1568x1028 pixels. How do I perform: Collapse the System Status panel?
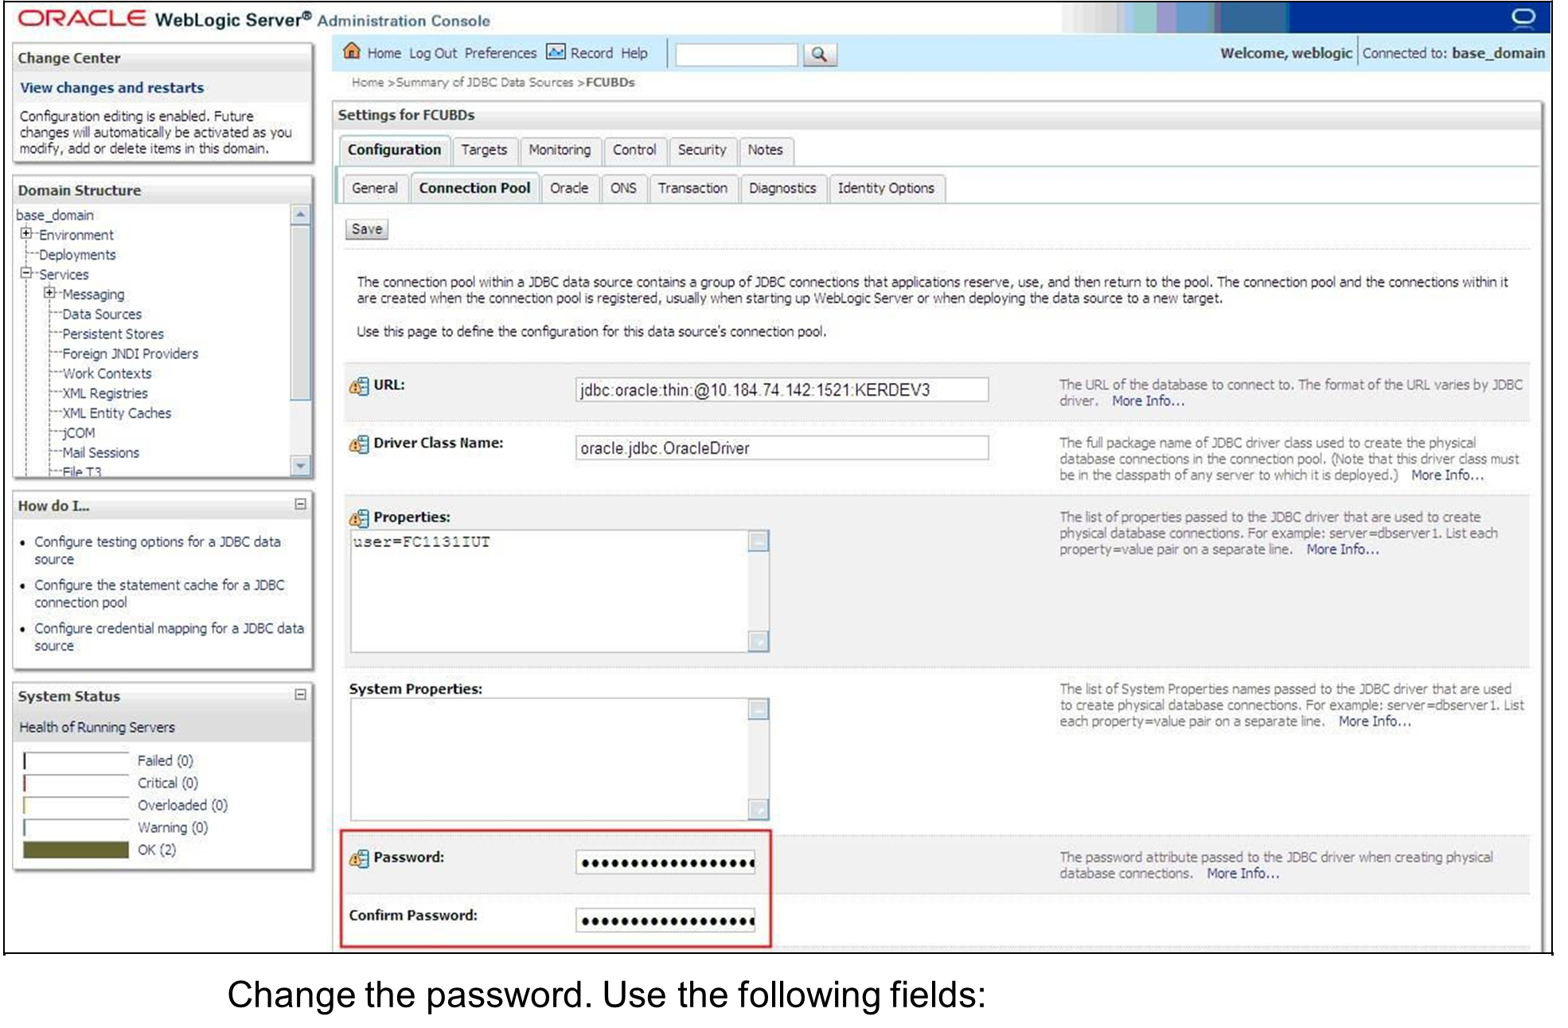tap(300, 694)
